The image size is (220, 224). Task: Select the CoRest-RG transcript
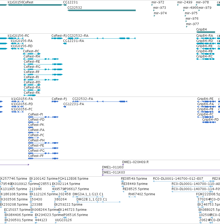[x=43, y=69]
